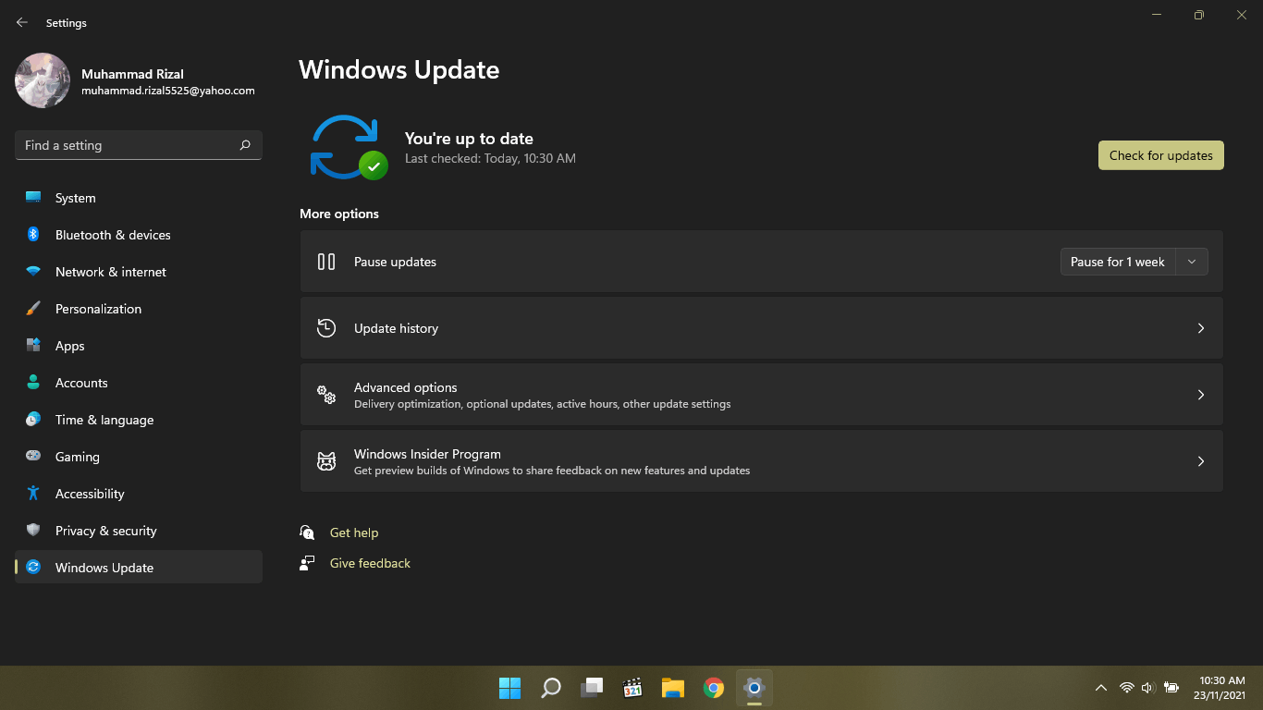Select Gaming label in the sidebar
Viewport: 1263px width, 710px height.
(78, 457)
